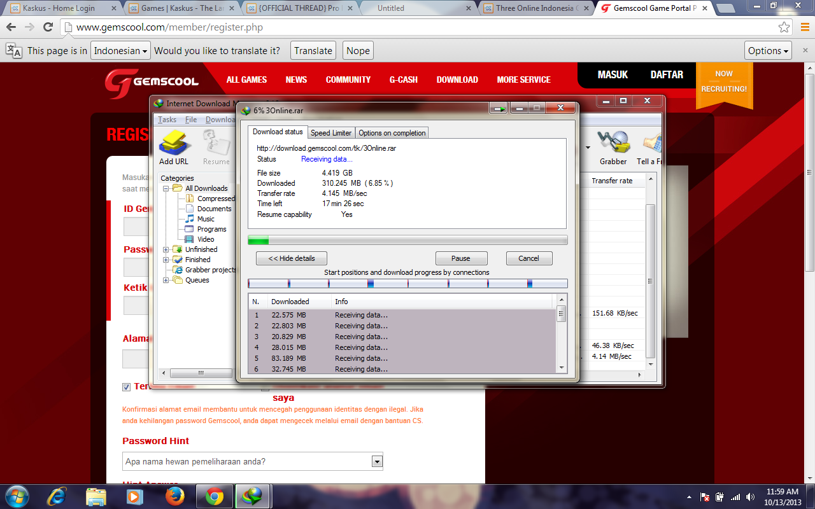Image resolution: width=815 pixels, height=509 pixels.
Task: Pause the 3Online.rar download
Action: point(461,258)
